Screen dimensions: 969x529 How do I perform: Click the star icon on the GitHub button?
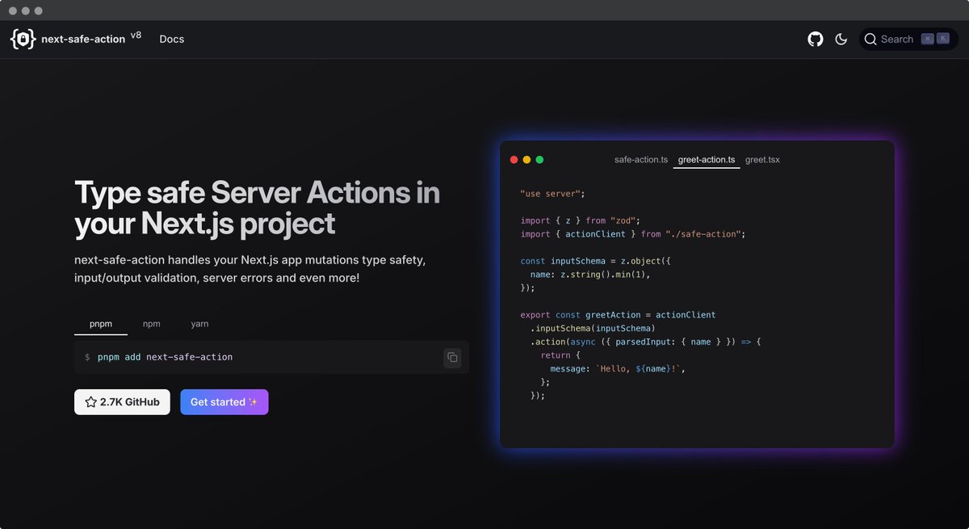90,401
